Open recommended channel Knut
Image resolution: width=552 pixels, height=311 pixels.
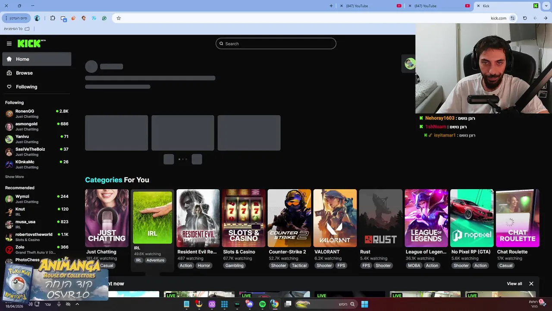click(37, 211)
